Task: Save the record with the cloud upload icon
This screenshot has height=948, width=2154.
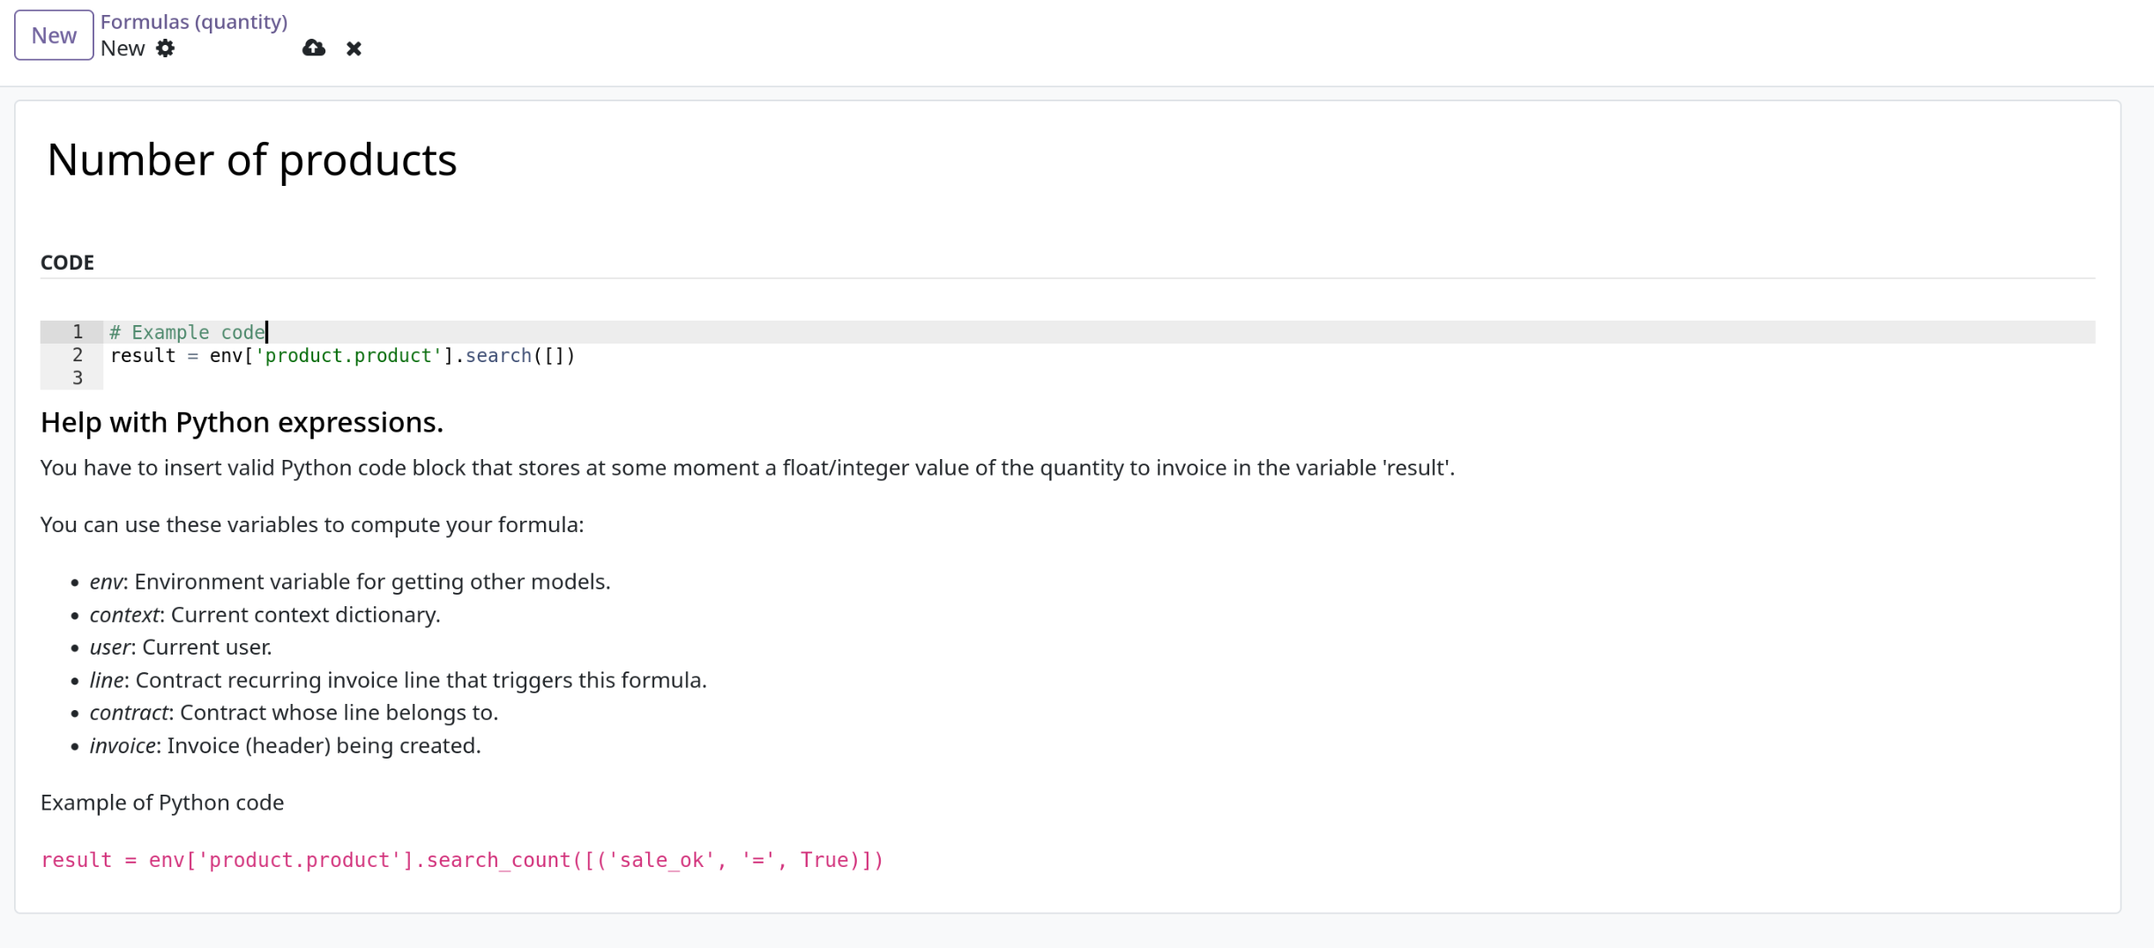Action: (x=314, y=48)
